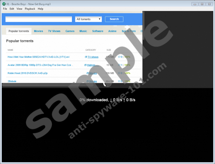The width and height of the screenshot is (215, 164).
Task: Click into the torrent search field
Action: tap(39, 19)
